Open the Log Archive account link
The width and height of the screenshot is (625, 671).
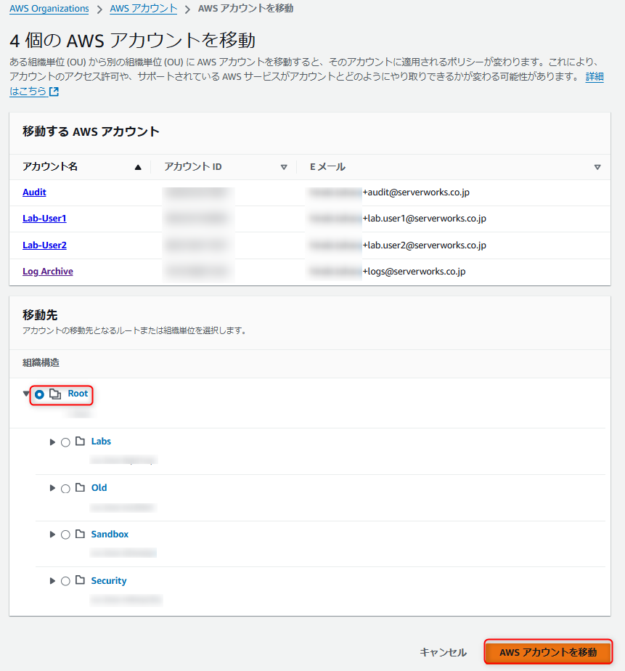pyautogui.click(x=47, y=272)
